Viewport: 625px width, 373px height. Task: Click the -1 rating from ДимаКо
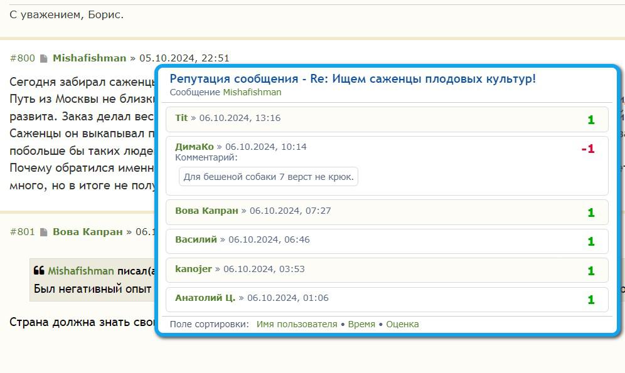click(588, 149)
